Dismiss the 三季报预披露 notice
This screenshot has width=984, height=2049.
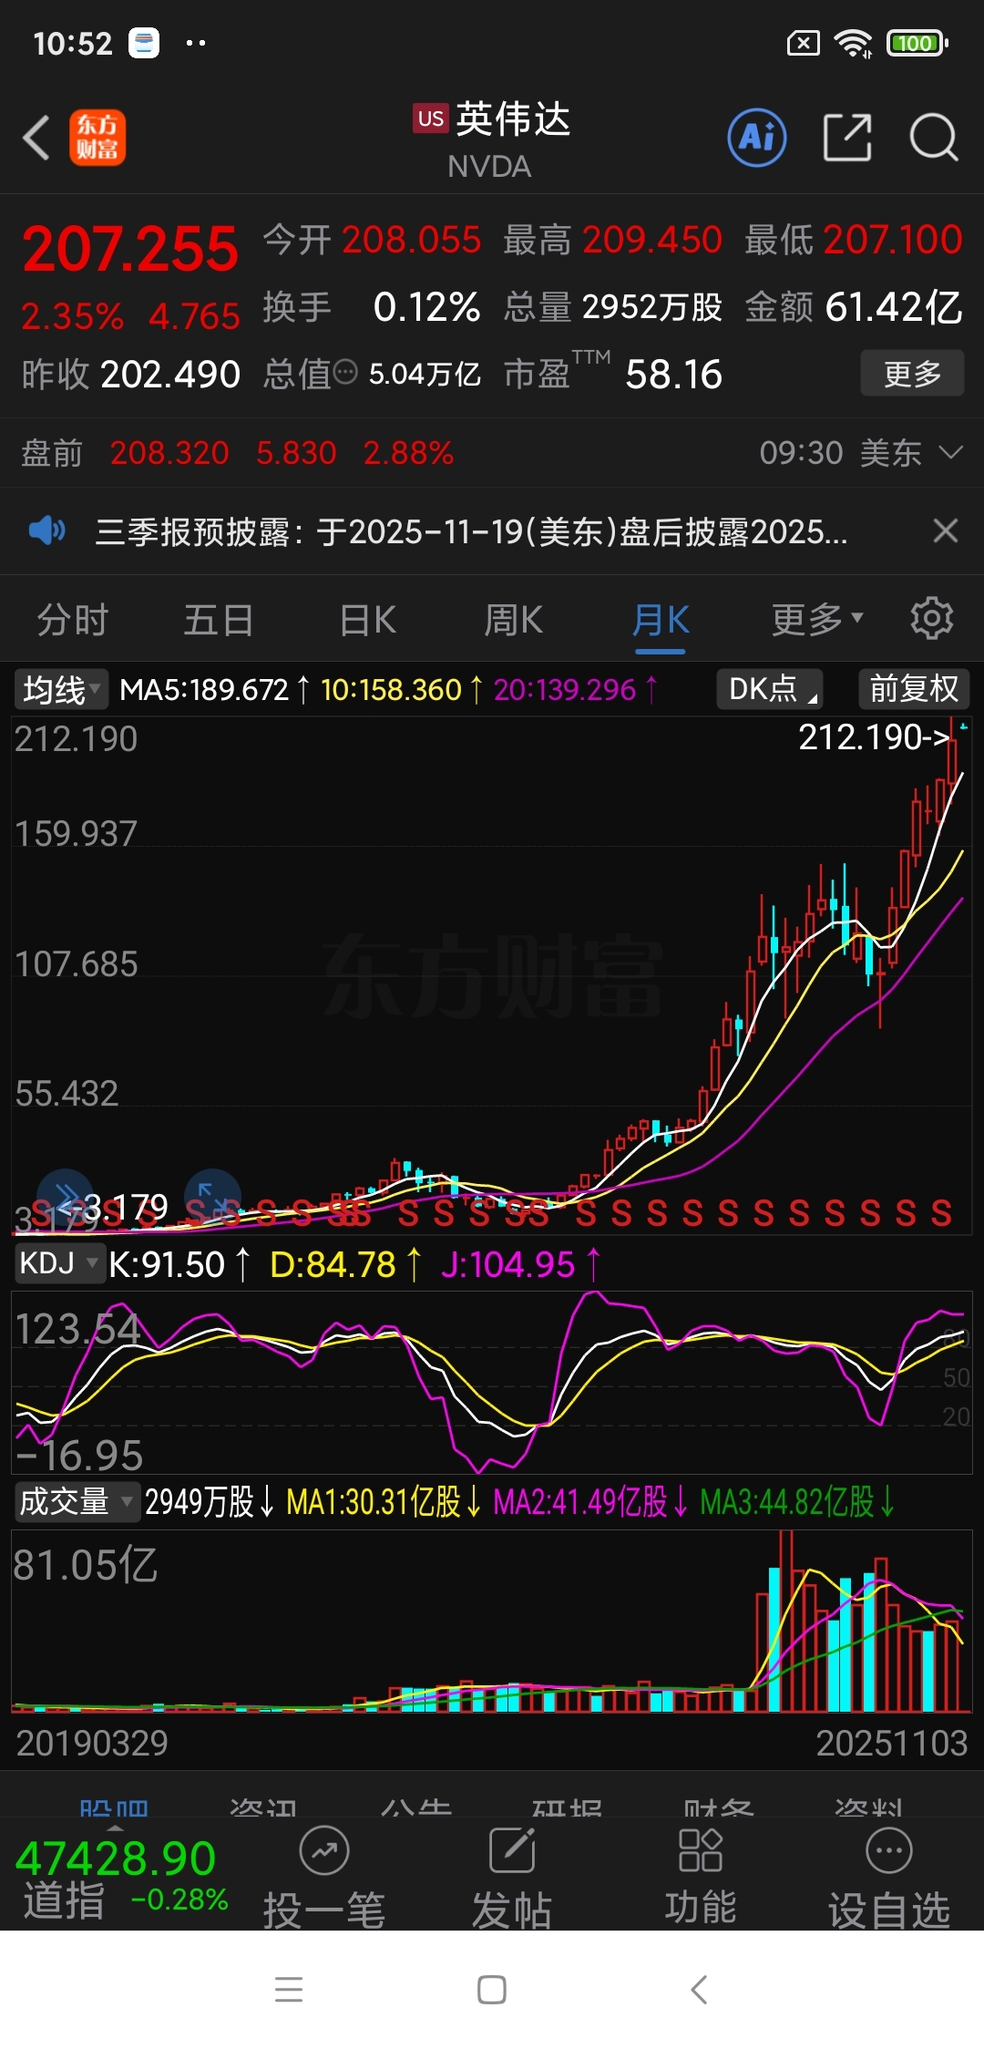(946, 530)
